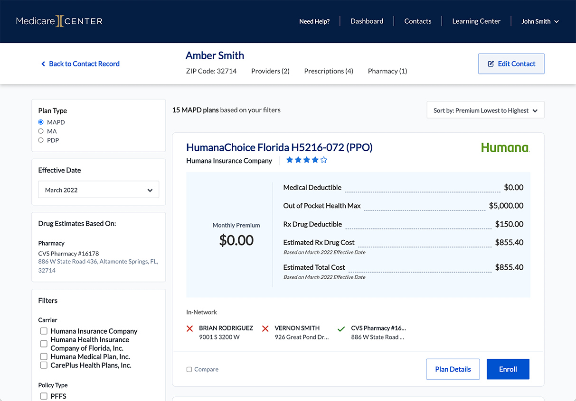View Pharmacy (1) section
Screen dimensions: 576x401
click(387, 71)
